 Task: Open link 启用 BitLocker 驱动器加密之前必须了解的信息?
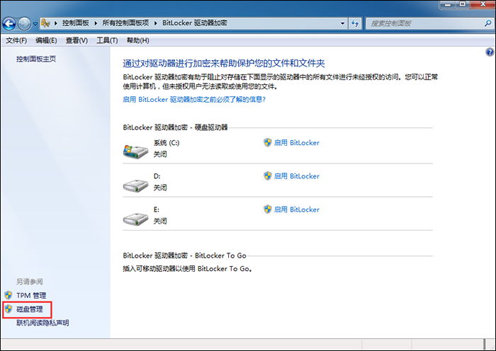click(194, 100)
